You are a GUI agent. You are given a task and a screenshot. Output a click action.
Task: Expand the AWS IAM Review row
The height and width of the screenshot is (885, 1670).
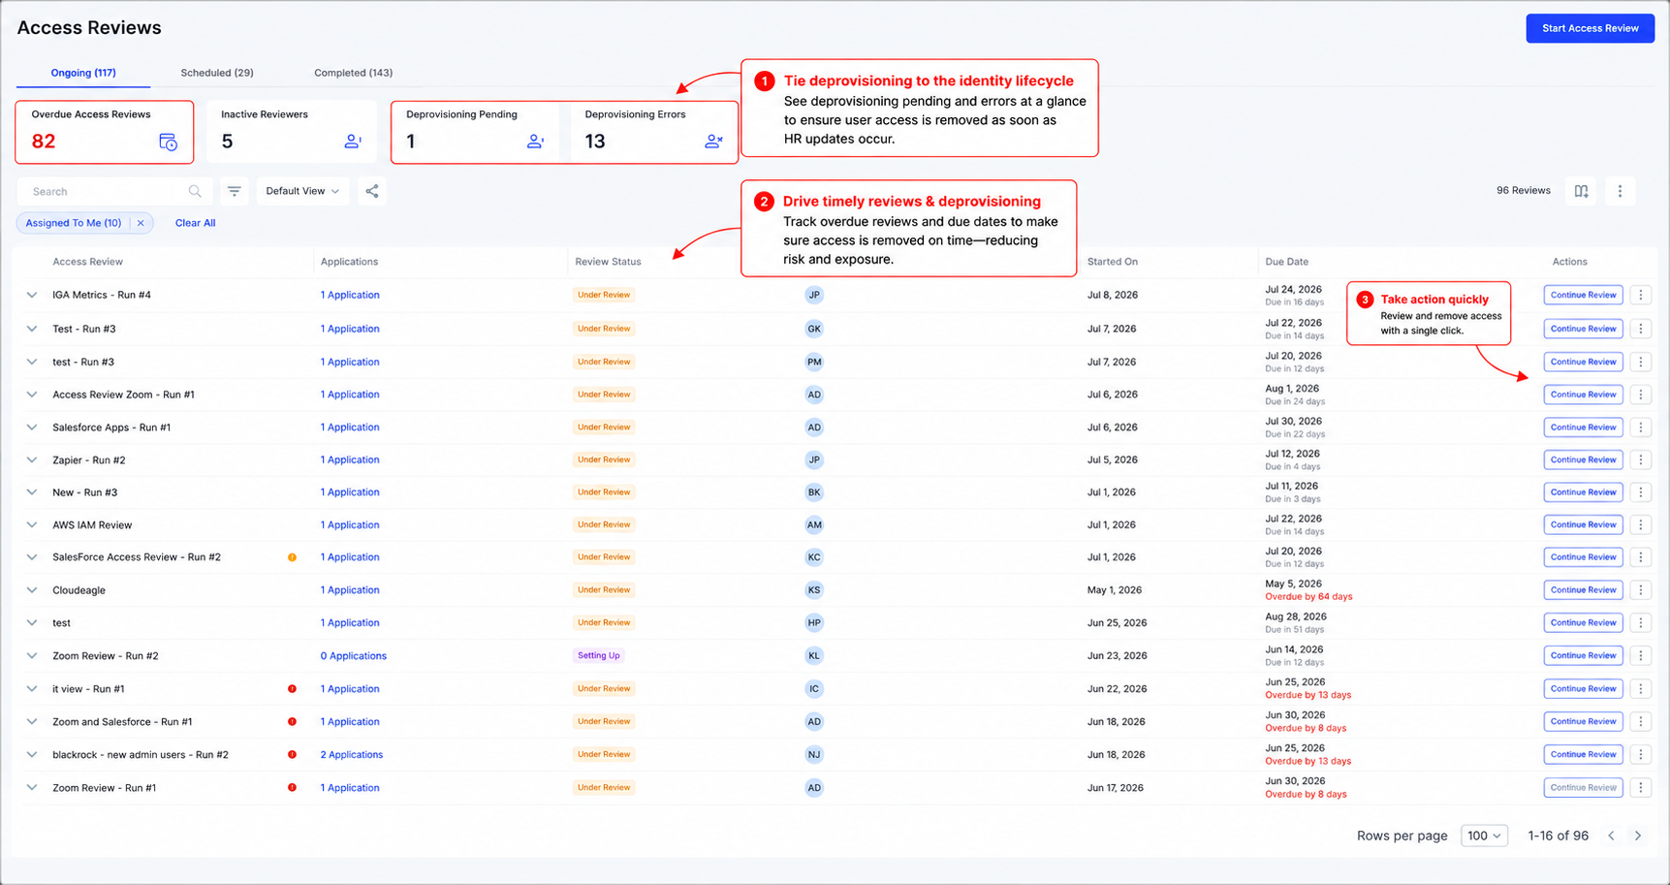pos(32,525)
